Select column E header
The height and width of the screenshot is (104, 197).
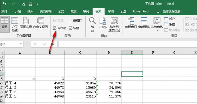132,52
